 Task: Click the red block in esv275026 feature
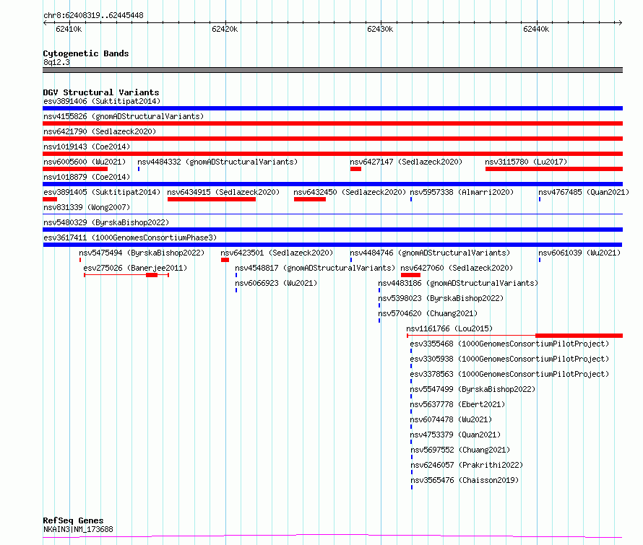(x=152, y=275)
